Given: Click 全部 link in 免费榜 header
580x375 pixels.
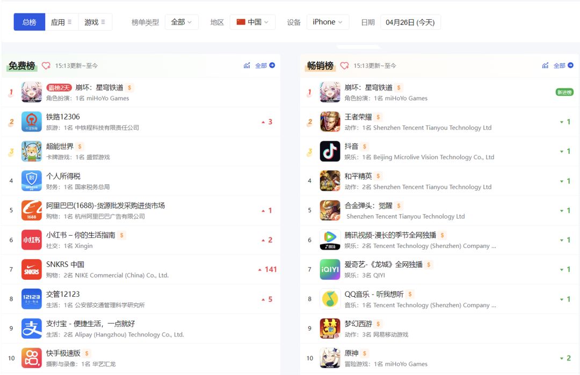Looking at the screenshot, I should 265,65.
